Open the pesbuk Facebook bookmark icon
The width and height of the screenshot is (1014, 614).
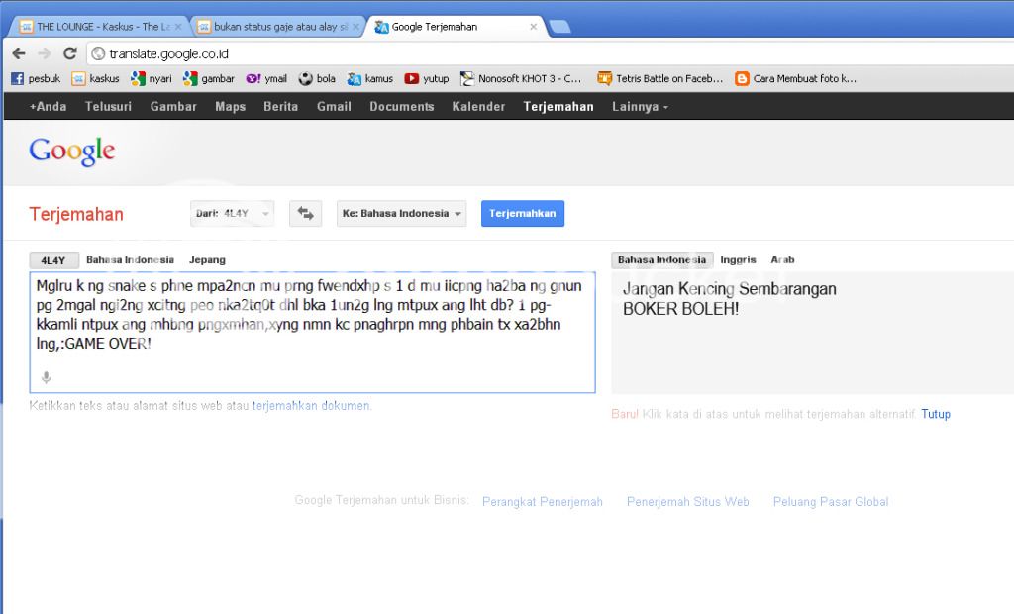point(18,79)
